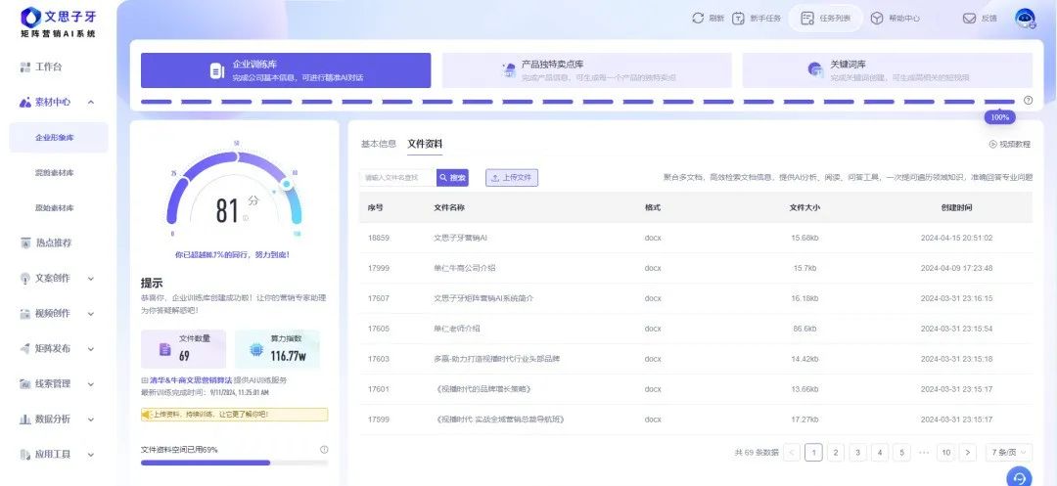Switch to the 基本信息 tab
Screen dimensions: 1057x486
(379, 144)
